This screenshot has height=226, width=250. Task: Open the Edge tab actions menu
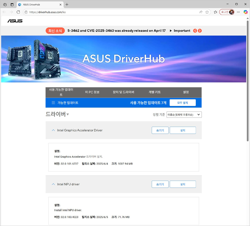pos(12,4)
